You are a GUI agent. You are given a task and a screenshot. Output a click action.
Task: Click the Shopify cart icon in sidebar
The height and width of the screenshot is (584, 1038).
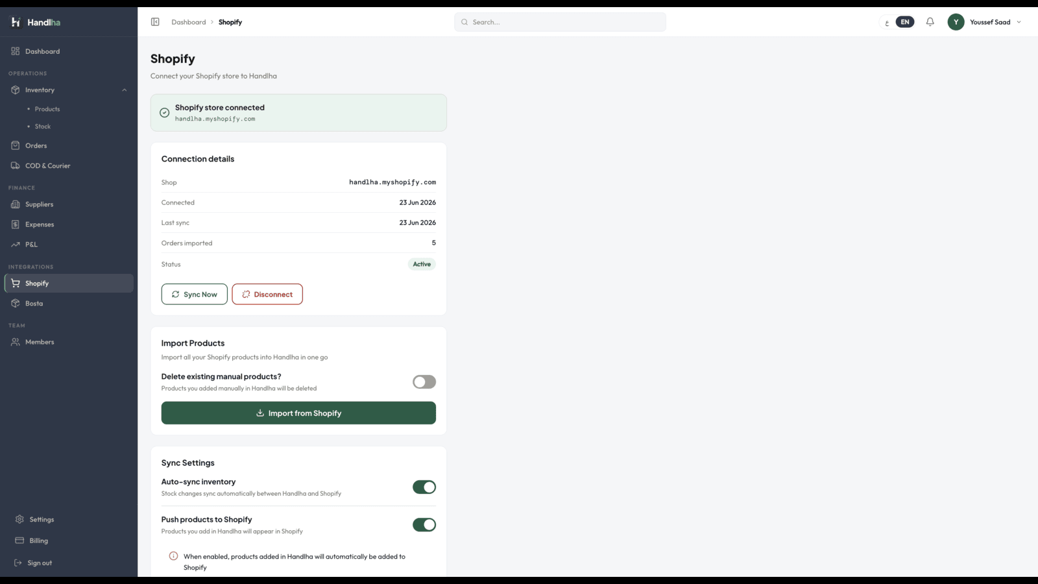coord(16,284)
